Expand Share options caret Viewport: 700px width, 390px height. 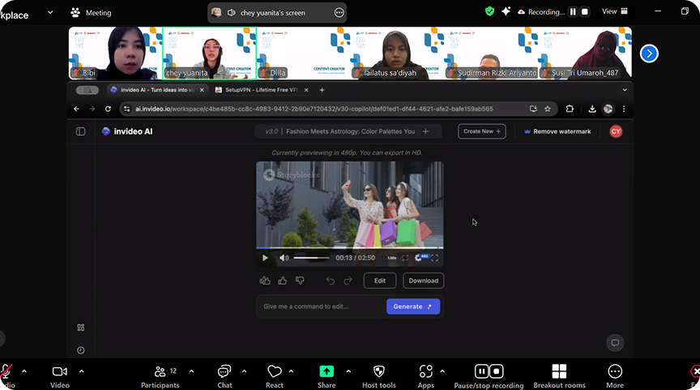click(x=348, y=371)
